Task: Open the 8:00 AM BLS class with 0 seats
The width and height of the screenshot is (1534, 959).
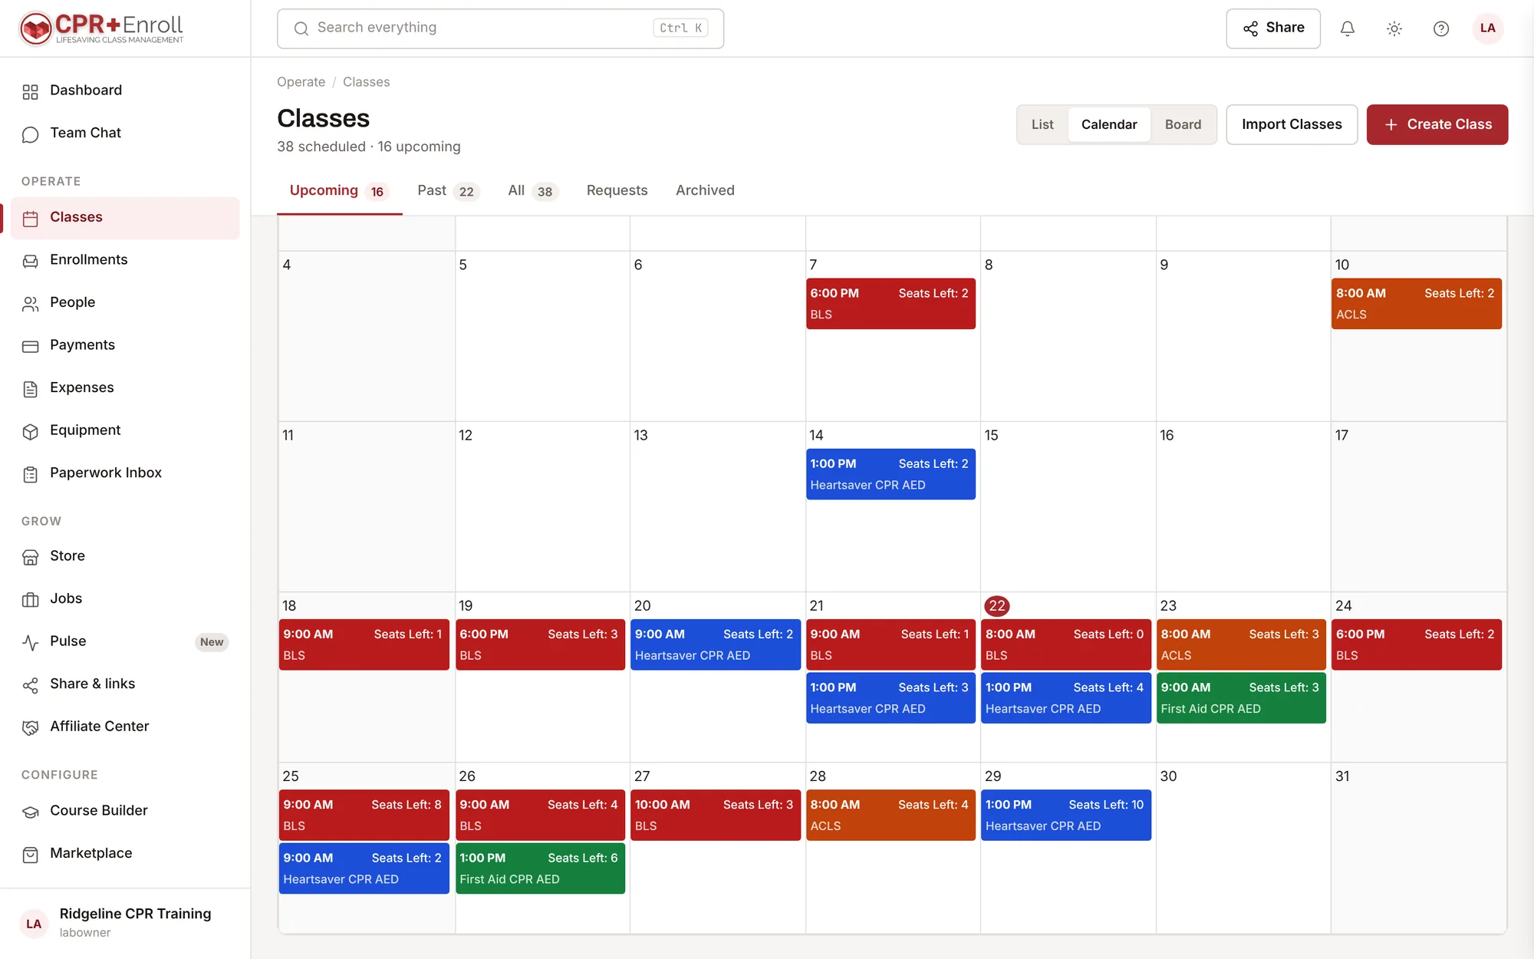Action: pos(1065,644)
